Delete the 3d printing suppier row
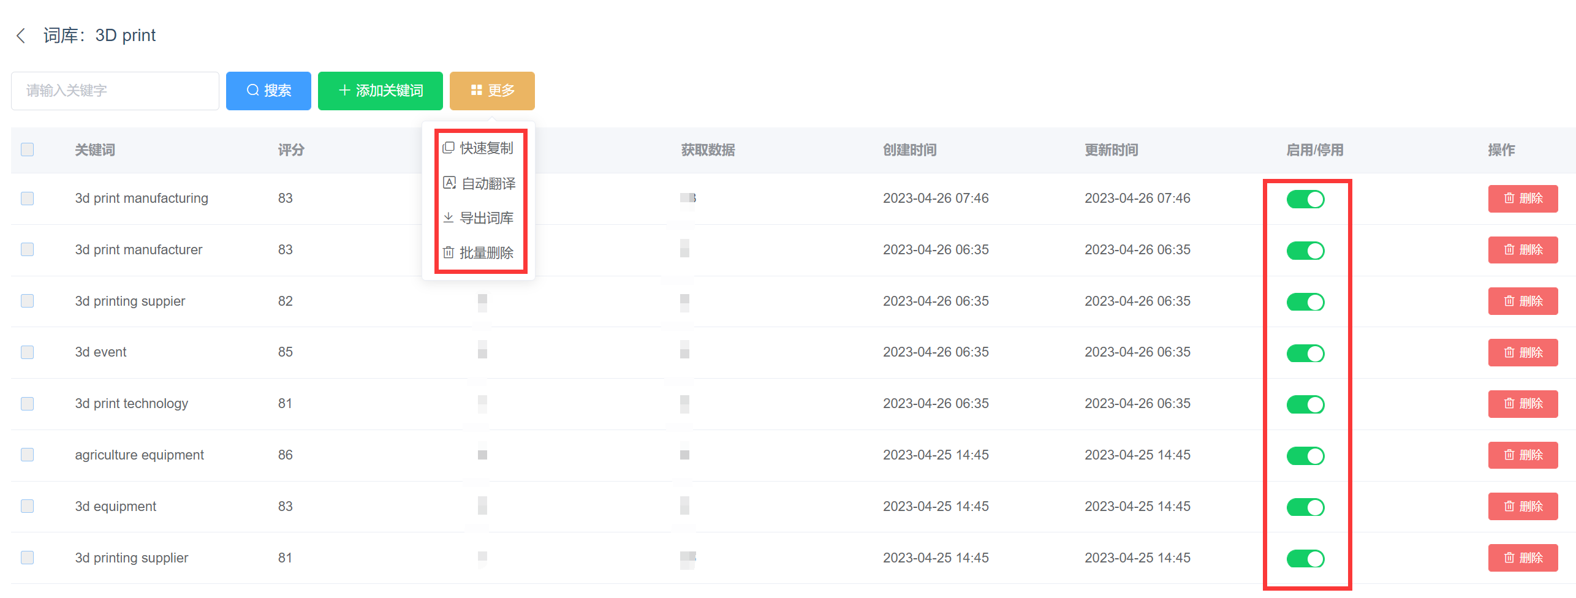Viewport: 1576px width, 598px height. [x=1523, y=301]
